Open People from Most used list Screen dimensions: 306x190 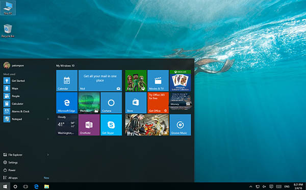pyautogui.click(x=26, y=96)
